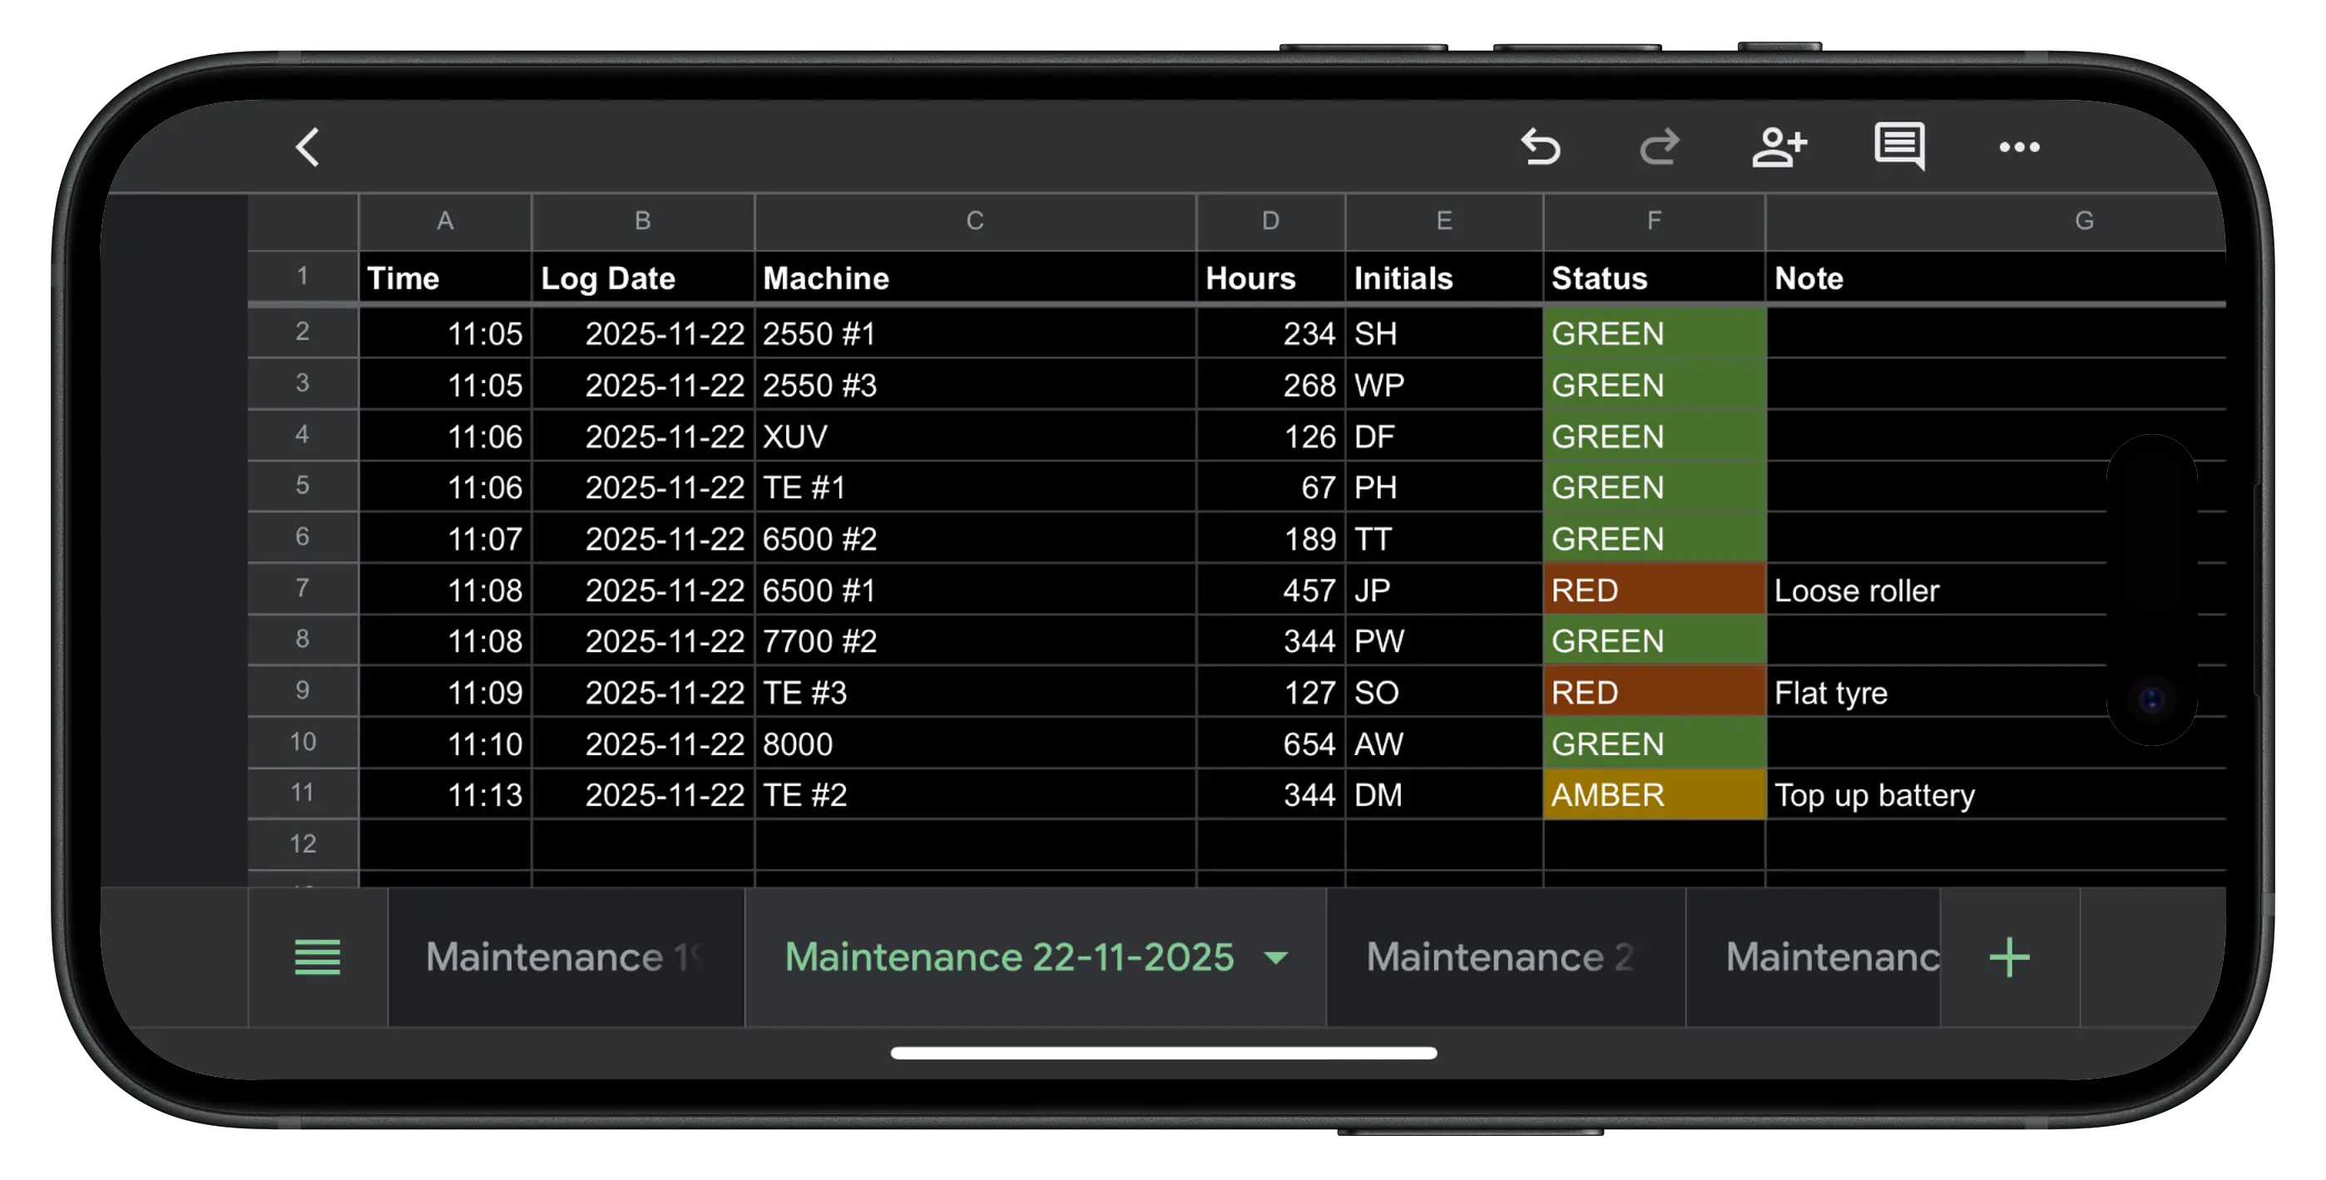Select column C header
Image resolution: width=2326 pixels, height=1180 pixels.
pos(974,221)
